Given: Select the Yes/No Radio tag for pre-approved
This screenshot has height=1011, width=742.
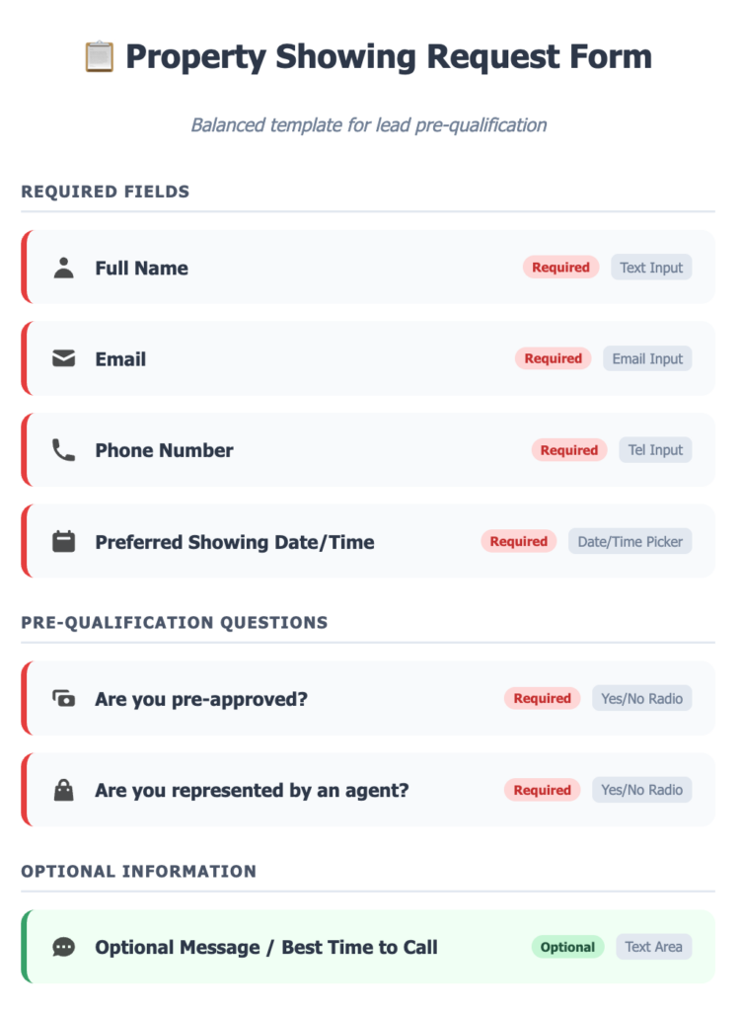Looking at the screenshot, I should pos(641,698).
